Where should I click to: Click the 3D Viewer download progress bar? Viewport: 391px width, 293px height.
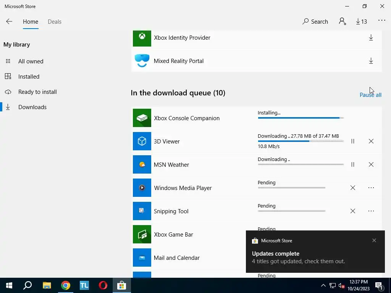pyautogui.click(x=301, y=141)
